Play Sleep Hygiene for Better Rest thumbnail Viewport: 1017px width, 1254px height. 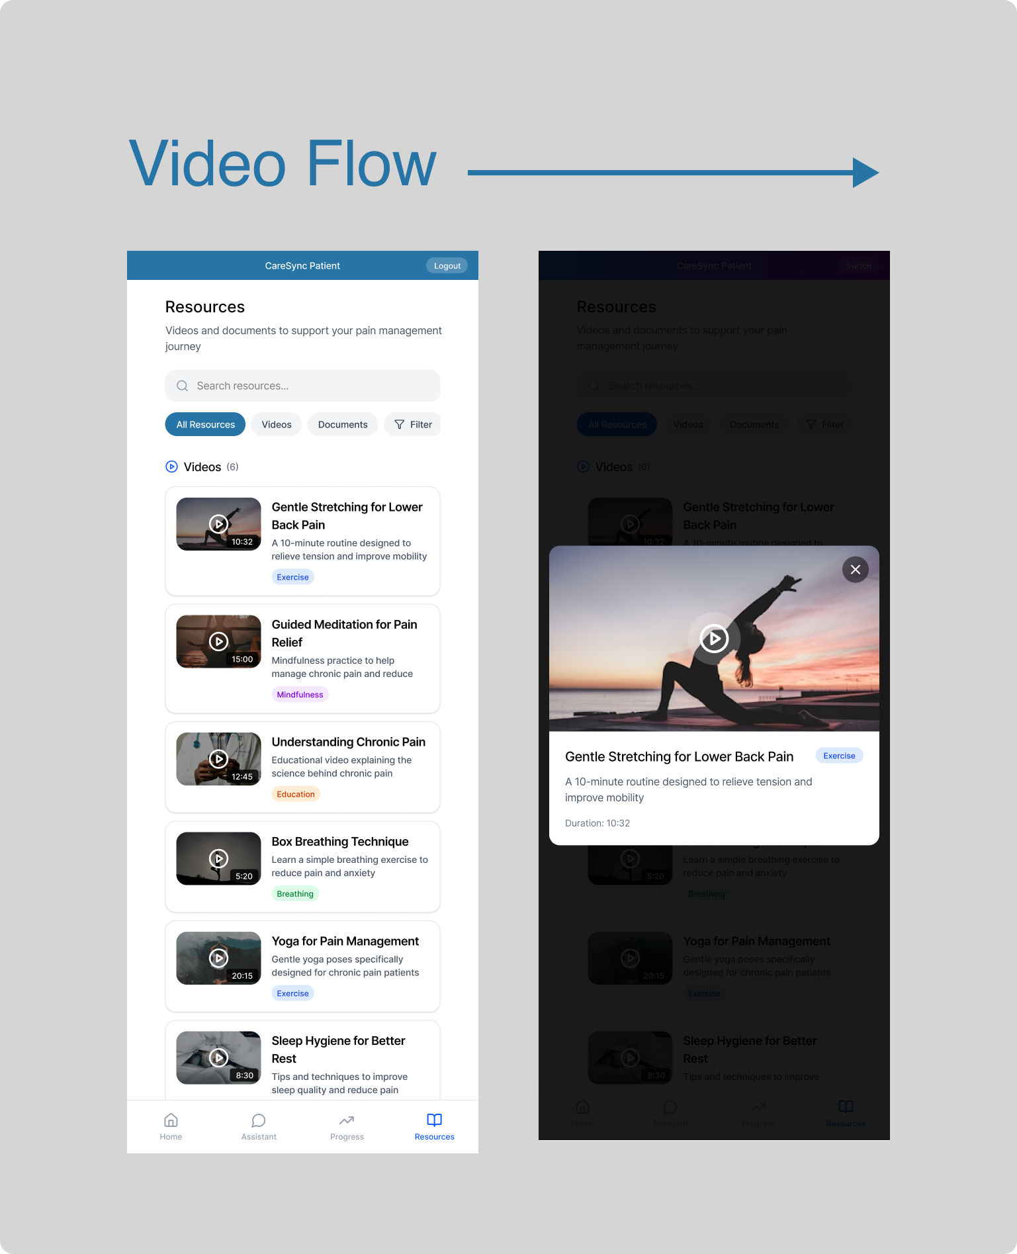coord(218,1057)
